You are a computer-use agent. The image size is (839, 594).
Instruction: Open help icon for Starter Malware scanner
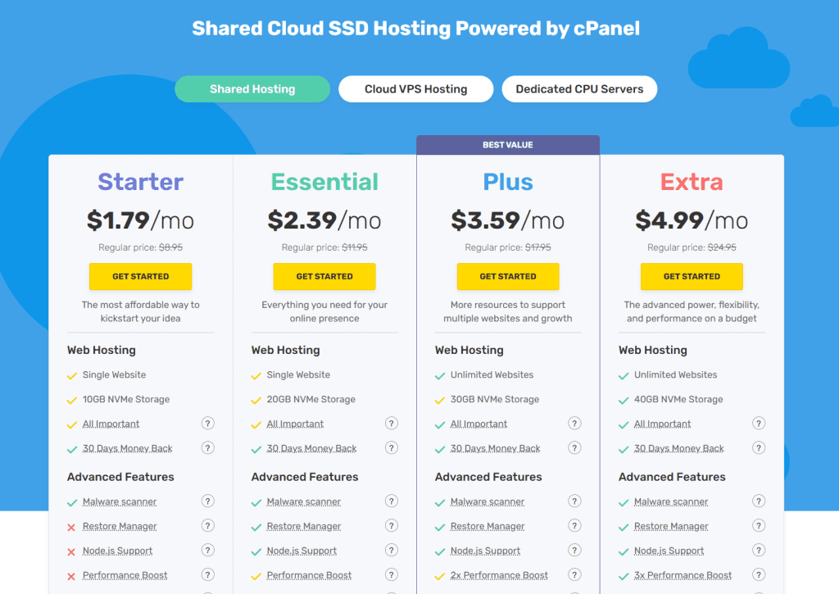coord(207,501)
